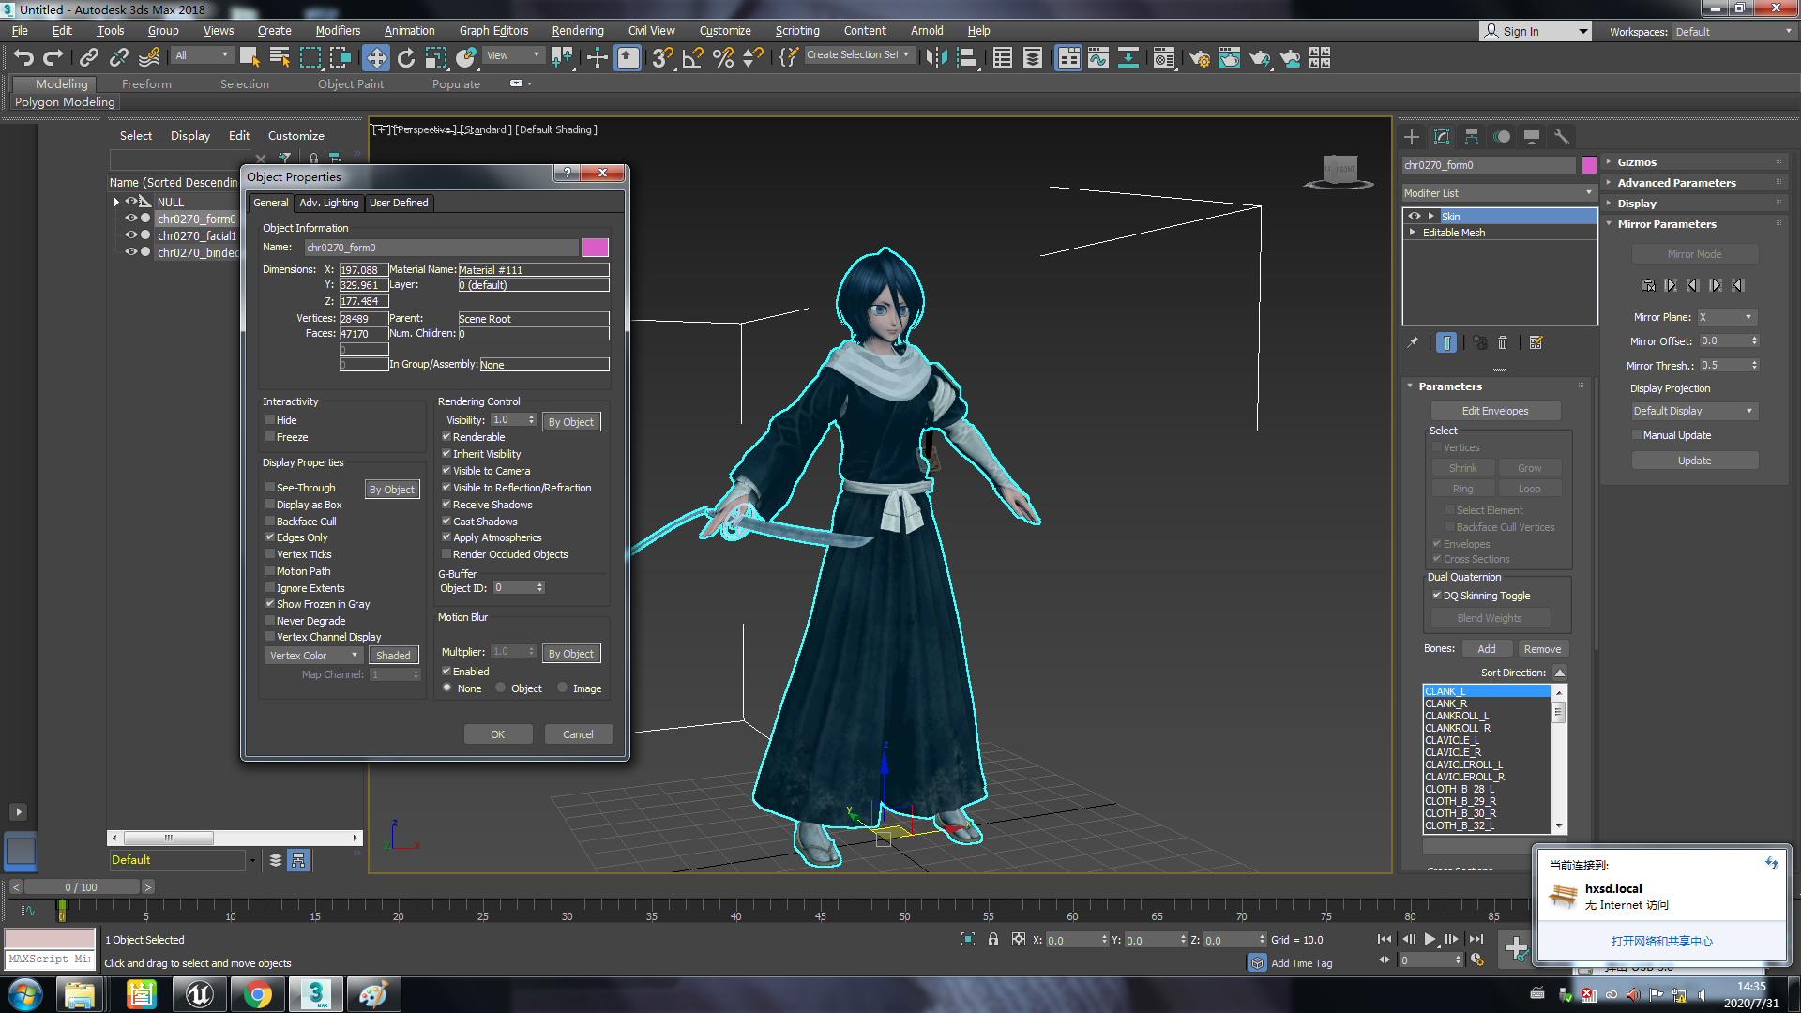Open the Modifier List dropdown
Screen dimensions: 1801x1013
(1498, 193)
